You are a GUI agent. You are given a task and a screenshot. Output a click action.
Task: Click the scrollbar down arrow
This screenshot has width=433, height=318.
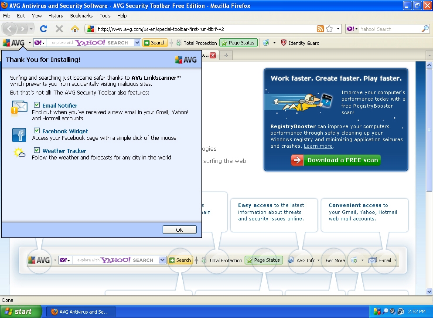pos(429,291)
